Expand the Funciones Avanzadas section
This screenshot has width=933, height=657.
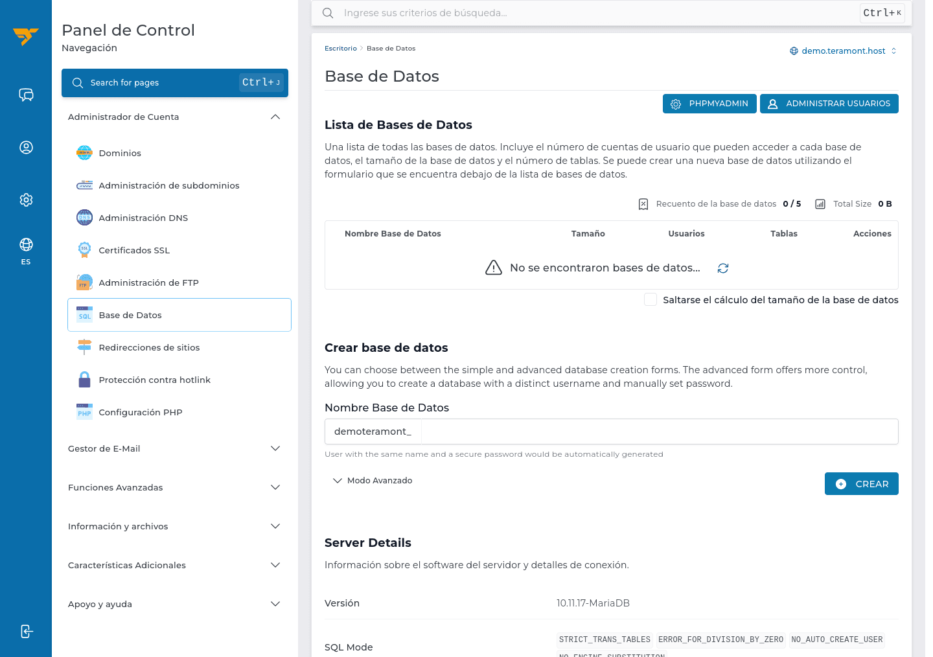pyautogui.click(x=175, y=487)
